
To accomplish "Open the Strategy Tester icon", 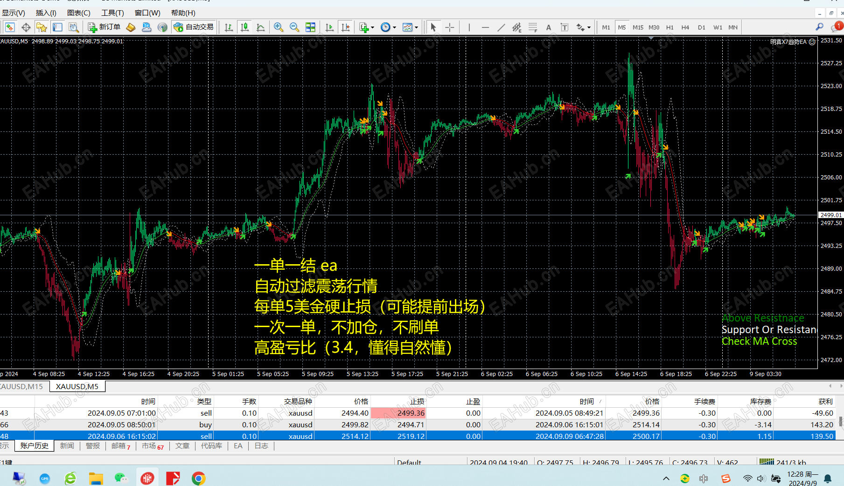I will click(73, 27).
